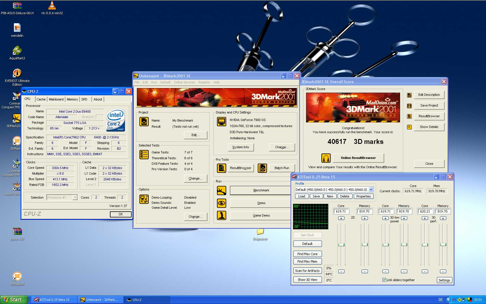Viewport: 486px width, 304px height.
Task: Click the Default button in ATITool
Action: (307, 244)
